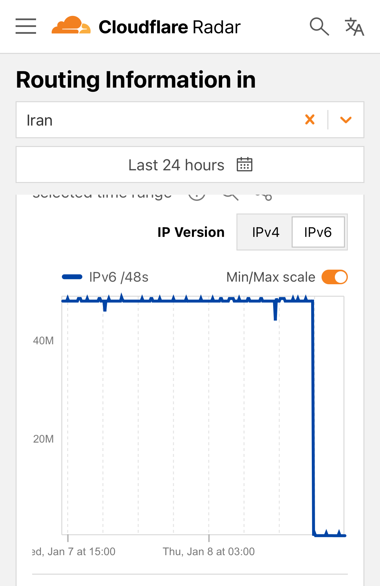Click the calendar icon beside Last 24 hours
Image resolution: width=380 pixels, height=586 pixels.
click(245, 165)
